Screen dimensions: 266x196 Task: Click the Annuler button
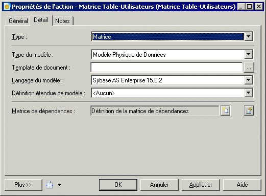(x=159, y=185)
